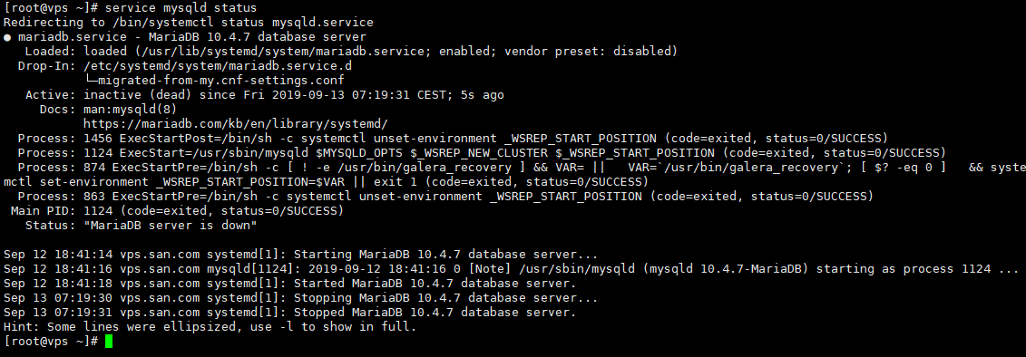Click the typed command "service mysqld status"
The height and width of the screenshot is (357, 1026).
pos(181,8)
